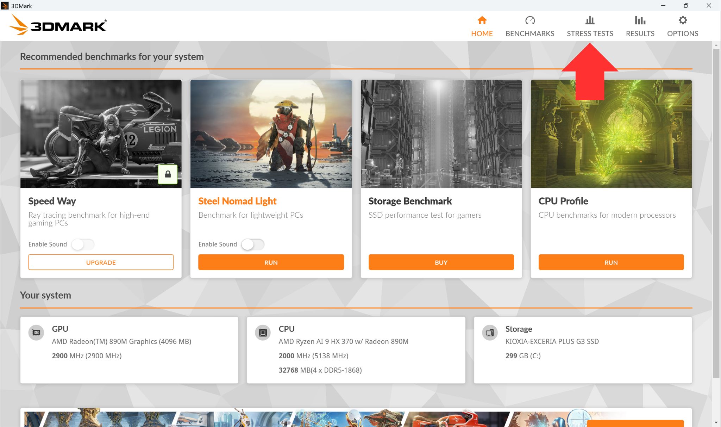Open Results via bars icon
The height and width of the screenshot is (427, 721).
click(x=640, y=20)
